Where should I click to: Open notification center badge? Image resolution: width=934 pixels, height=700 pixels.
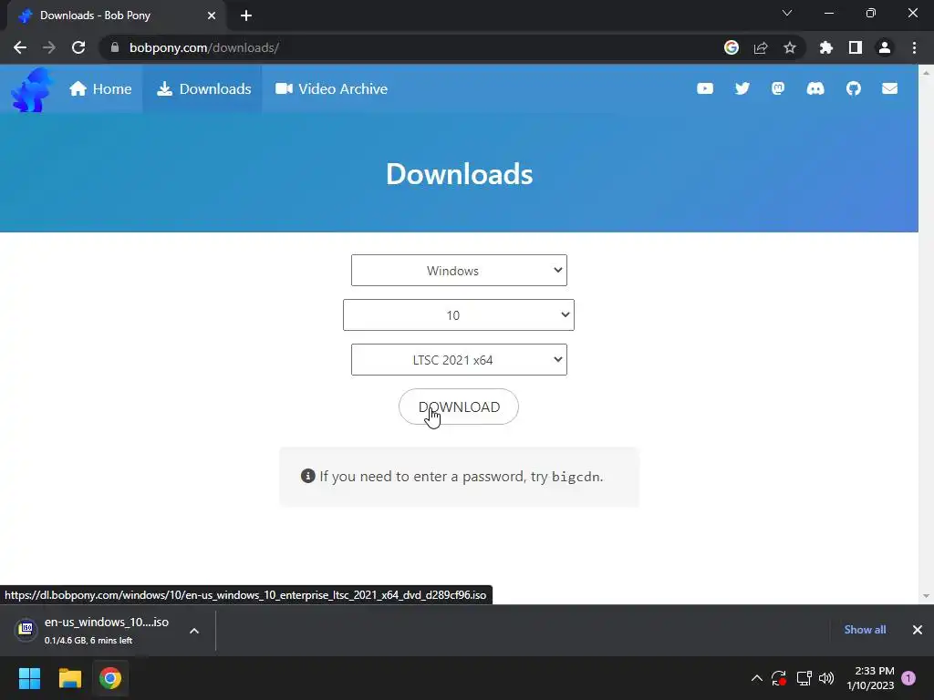[x=908, y=678]
